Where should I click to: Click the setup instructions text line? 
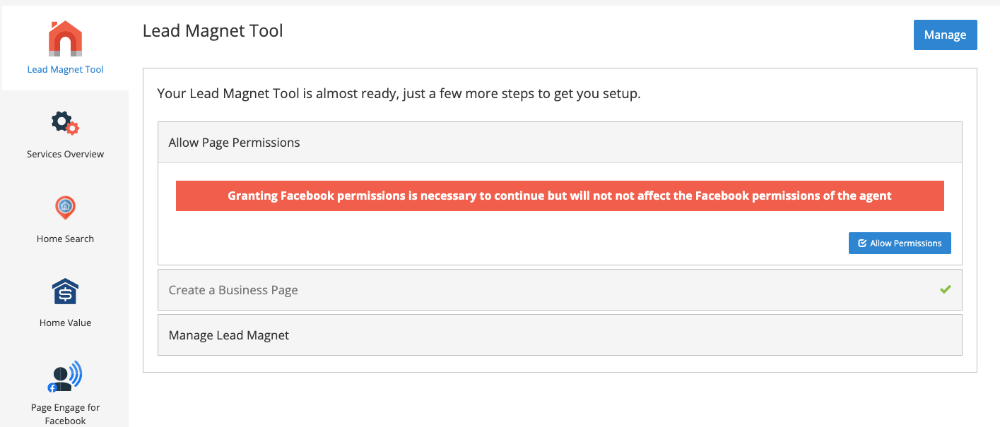point(399,93)
